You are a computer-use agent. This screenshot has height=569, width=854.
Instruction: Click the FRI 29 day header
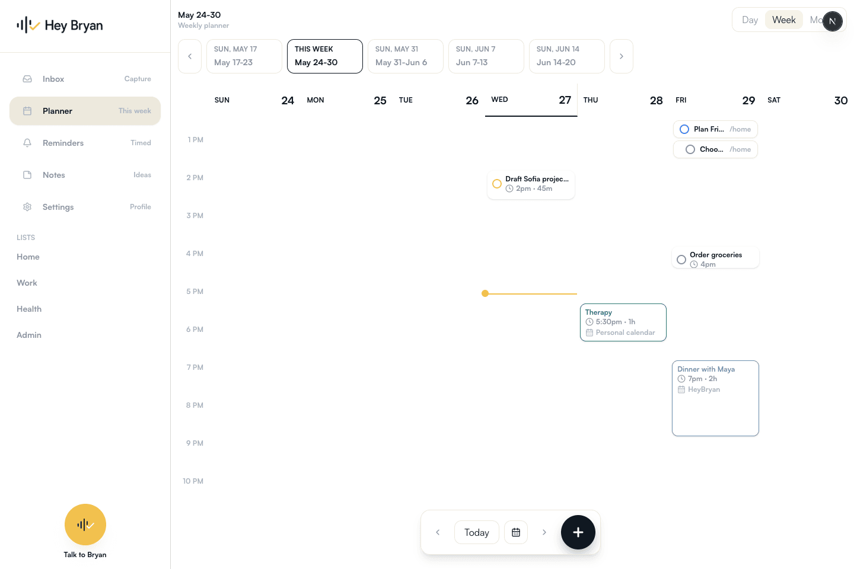(x=715, y=100)
